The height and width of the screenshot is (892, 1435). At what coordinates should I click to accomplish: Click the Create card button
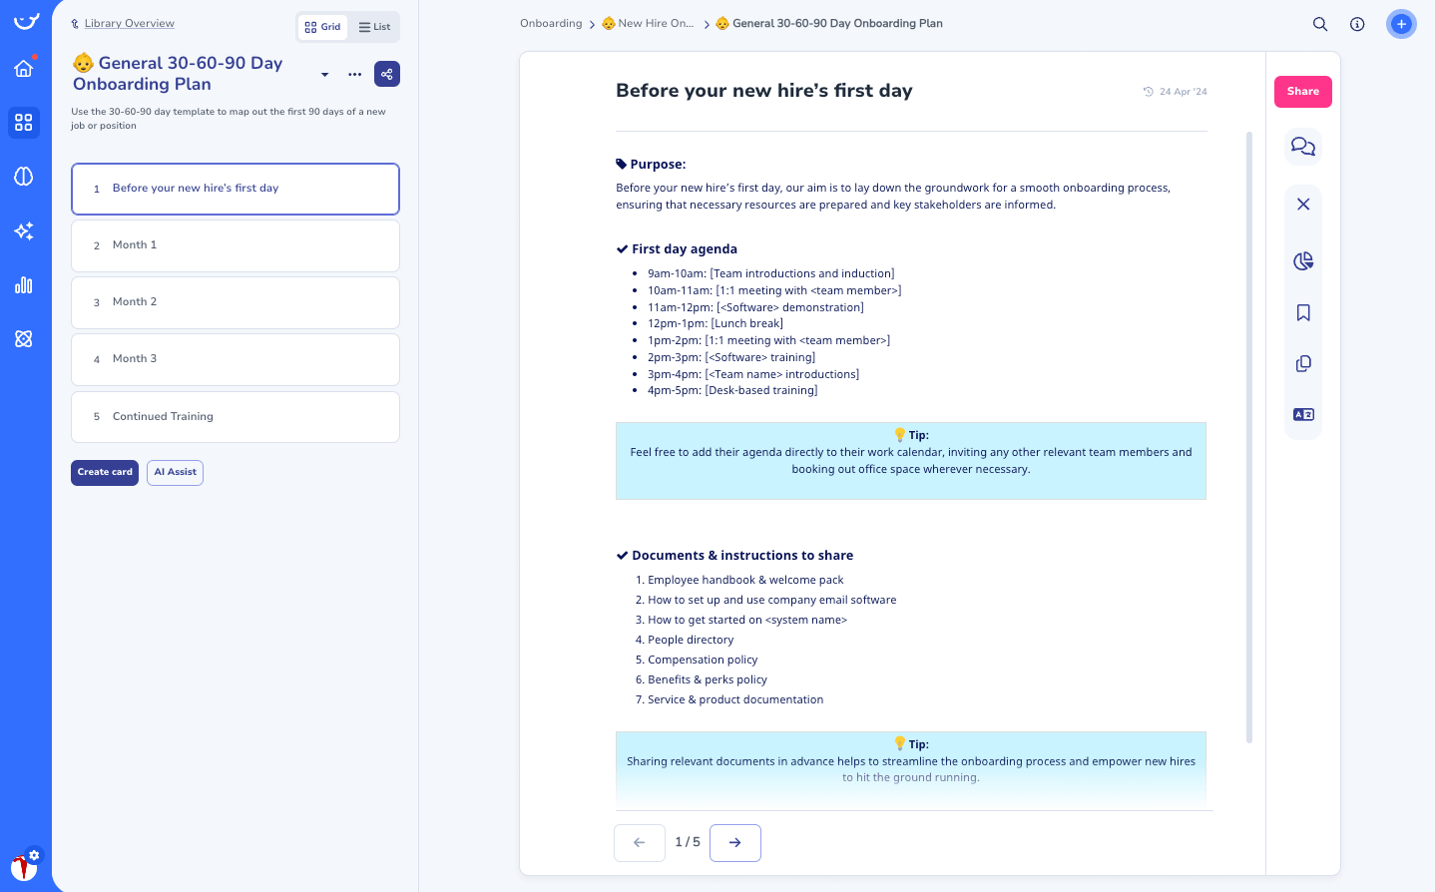point(104,472)
